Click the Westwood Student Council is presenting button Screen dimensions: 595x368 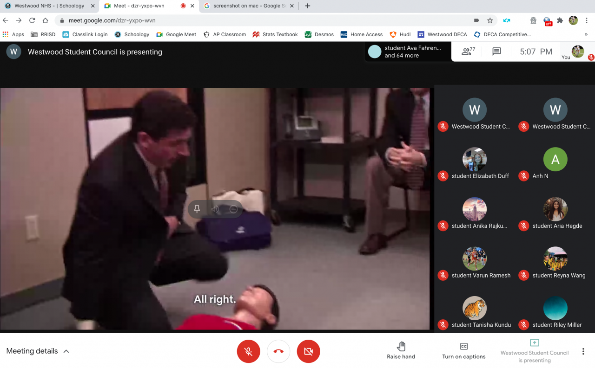point(535,351)
